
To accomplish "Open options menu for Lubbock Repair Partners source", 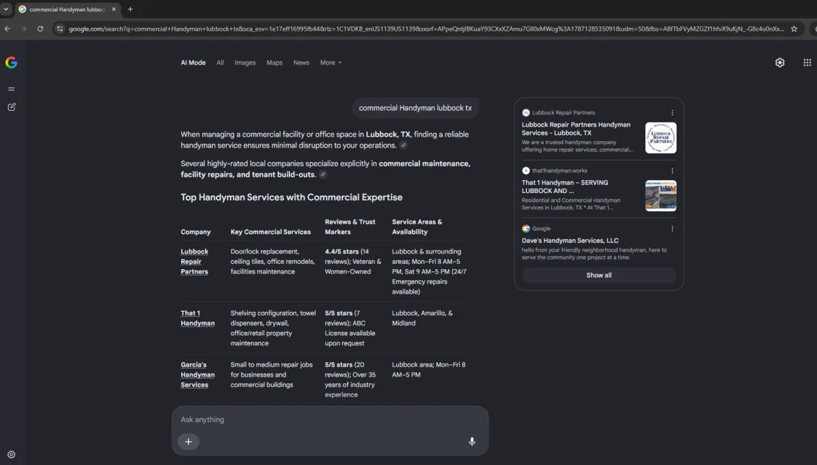I will point(673,113).
